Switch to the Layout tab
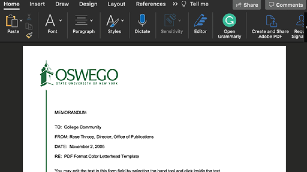The image size is (307, 172). tap(116, 4)
